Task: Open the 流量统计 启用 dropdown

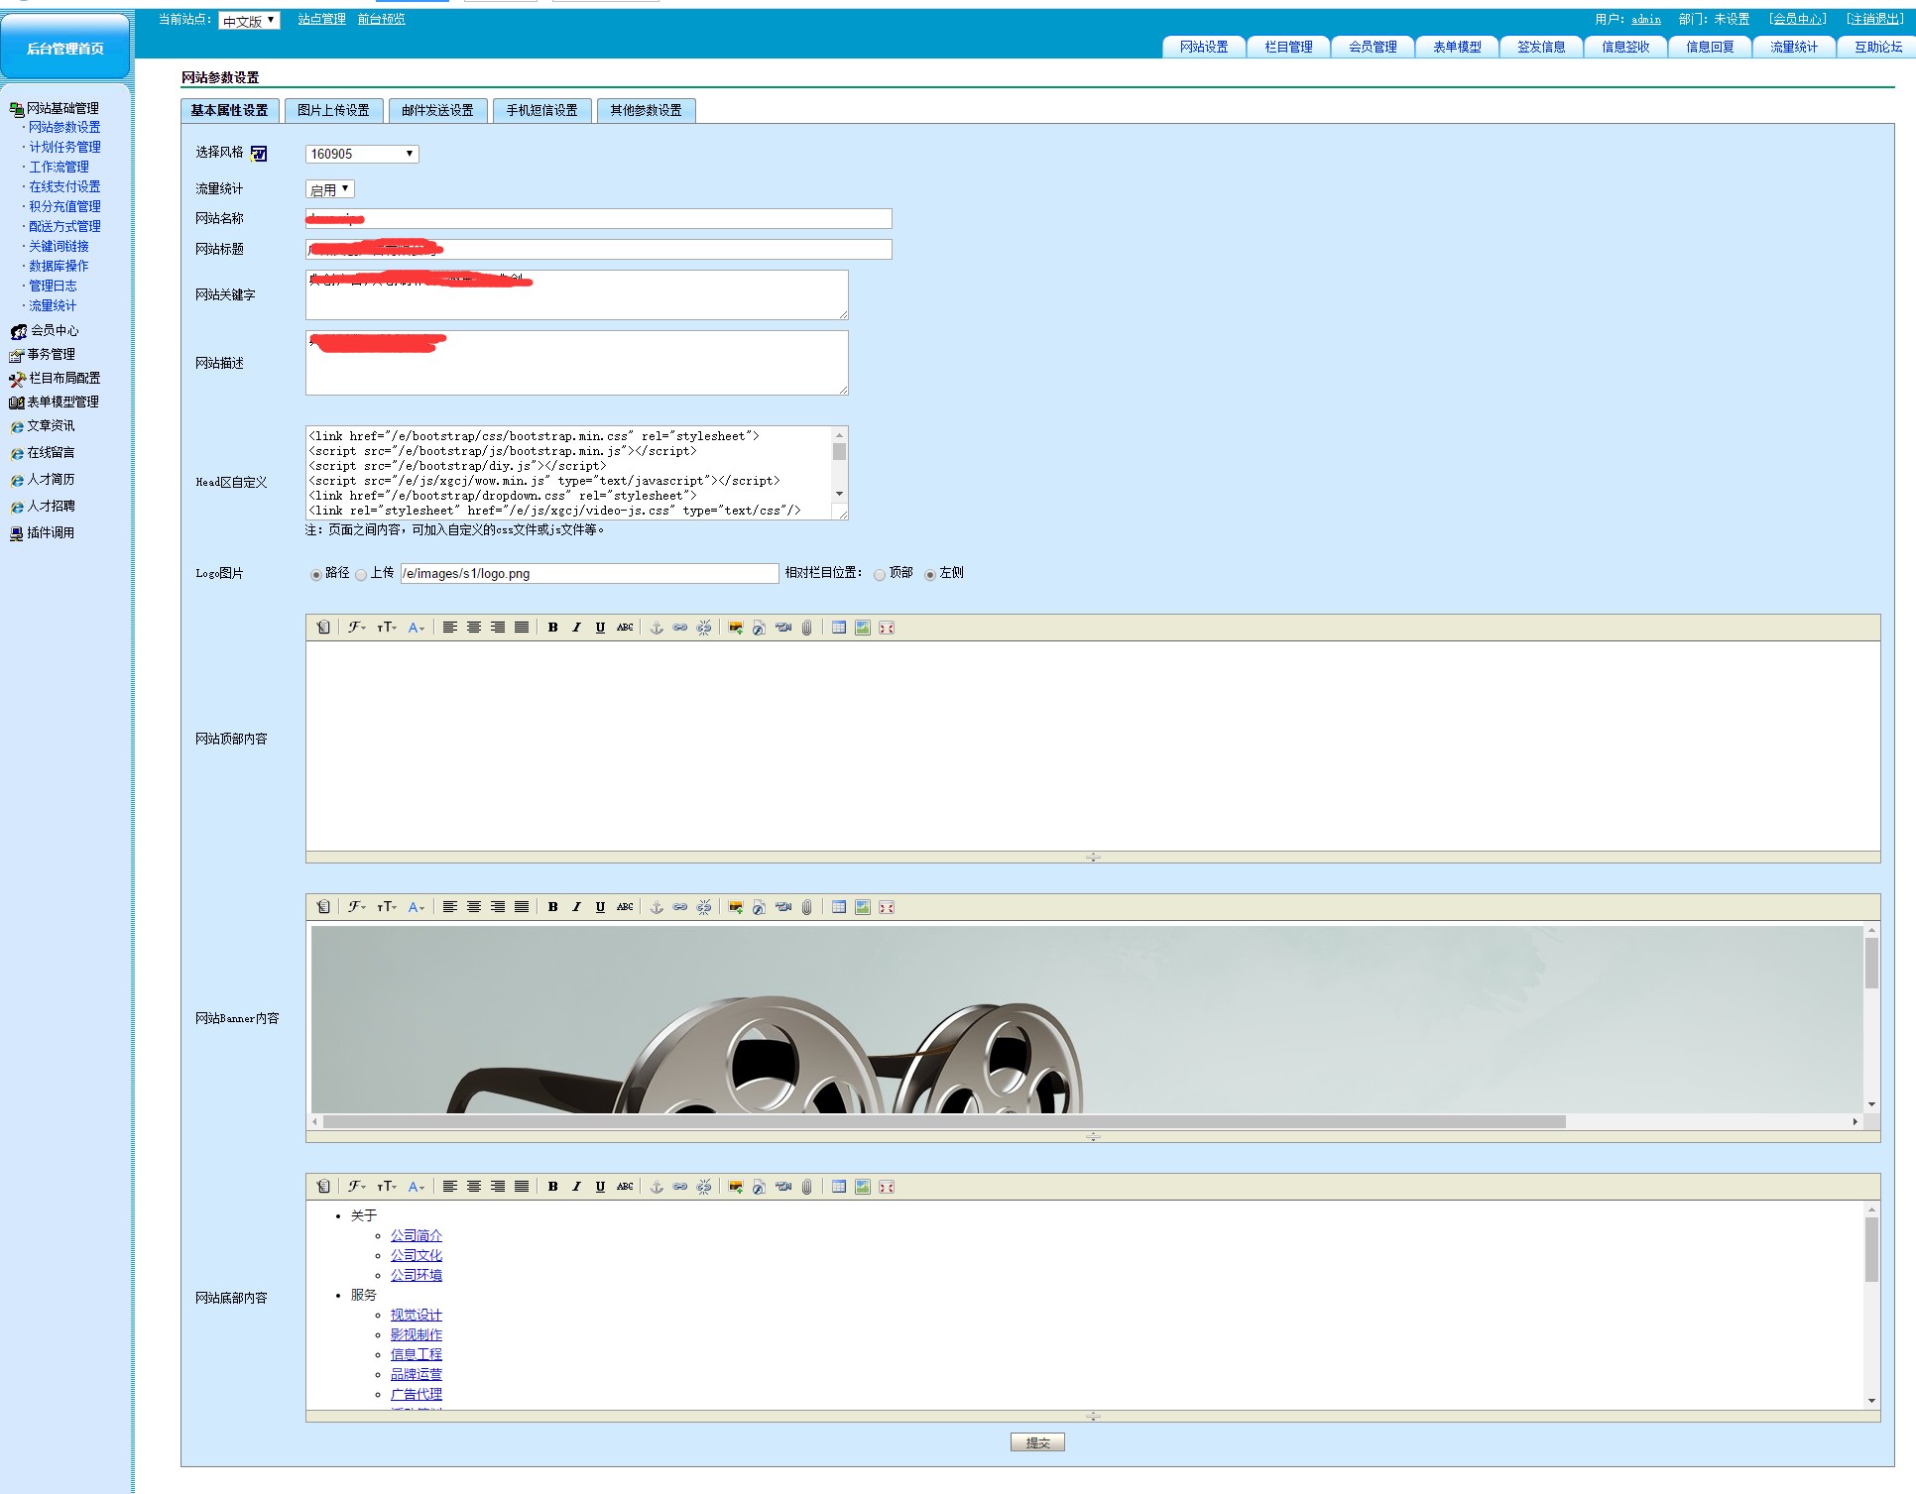Action: coord(329,189)
